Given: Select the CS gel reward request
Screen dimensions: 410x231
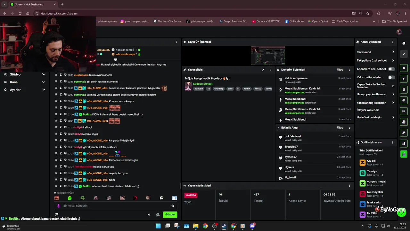Looking at the screenshot, I should [375, 162].
